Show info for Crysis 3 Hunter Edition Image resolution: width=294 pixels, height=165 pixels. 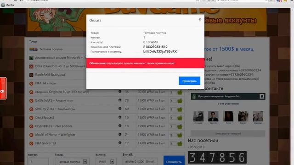point(120,126)
